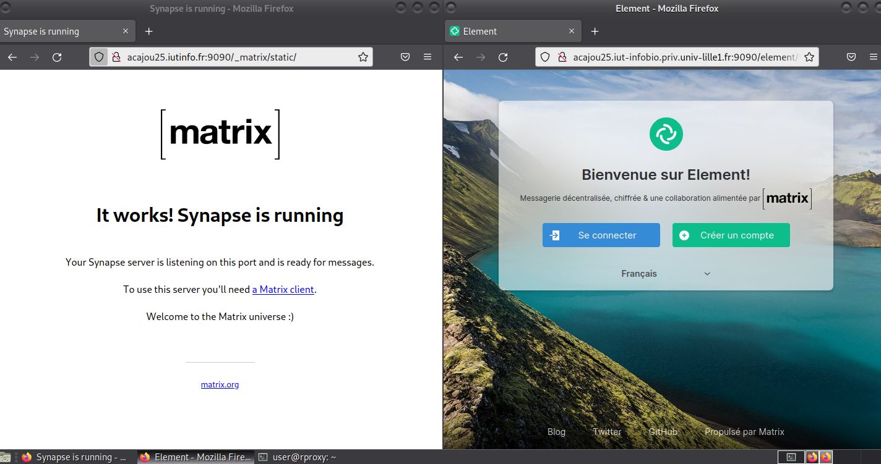The image size is (881, 464).
Task: Click the large matrix logo on the Synapse page
Action: click(220, 134)
